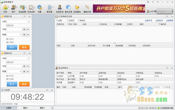175x110 pixels.
Task: Close the second 普通交易 panel
Action: coord(29,53)
